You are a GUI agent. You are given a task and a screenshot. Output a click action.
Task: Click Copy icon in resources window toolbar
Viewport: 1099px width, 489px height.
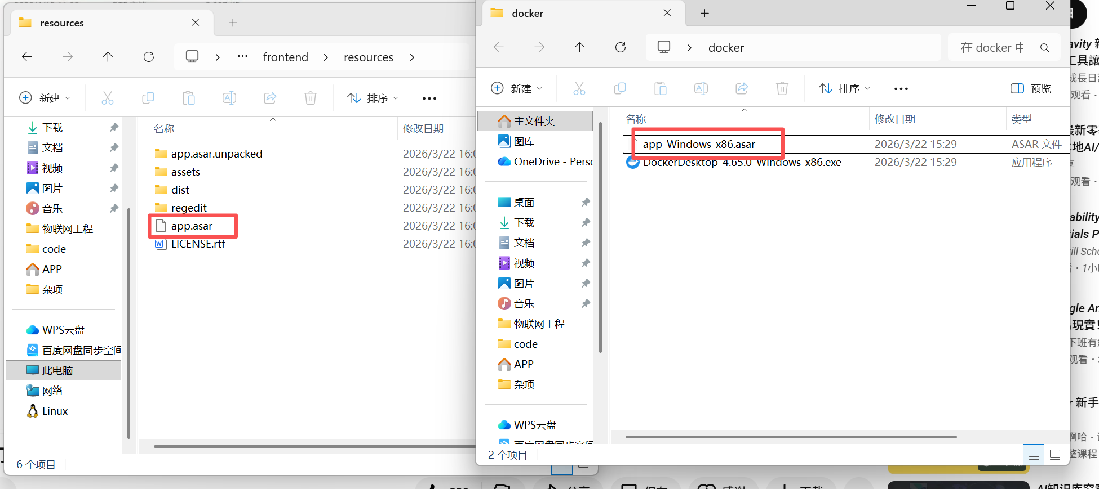click(148, 98)
